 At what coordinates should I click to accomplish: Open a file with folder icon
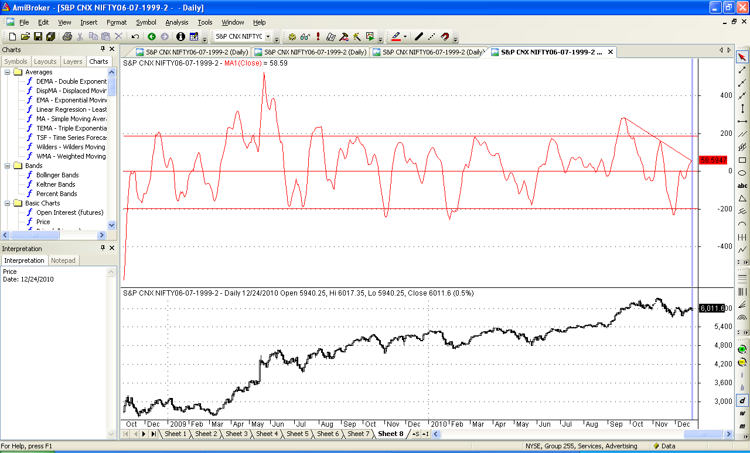click(25, 36)
